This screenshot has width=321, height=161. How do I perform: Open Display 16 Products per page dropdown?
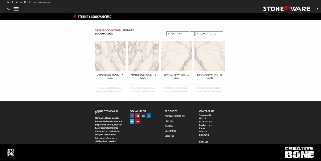click(209, 34)
